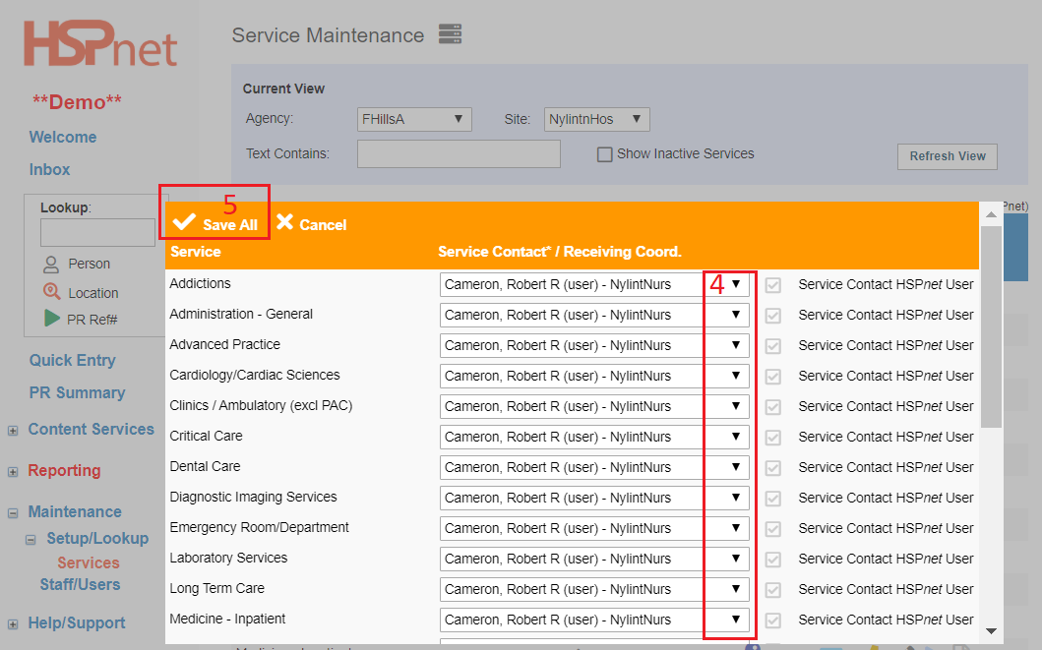Image resolution: width=1042 pixels, height=650 pixels.
Task: Open the Site dropdown
Action: 596,120
